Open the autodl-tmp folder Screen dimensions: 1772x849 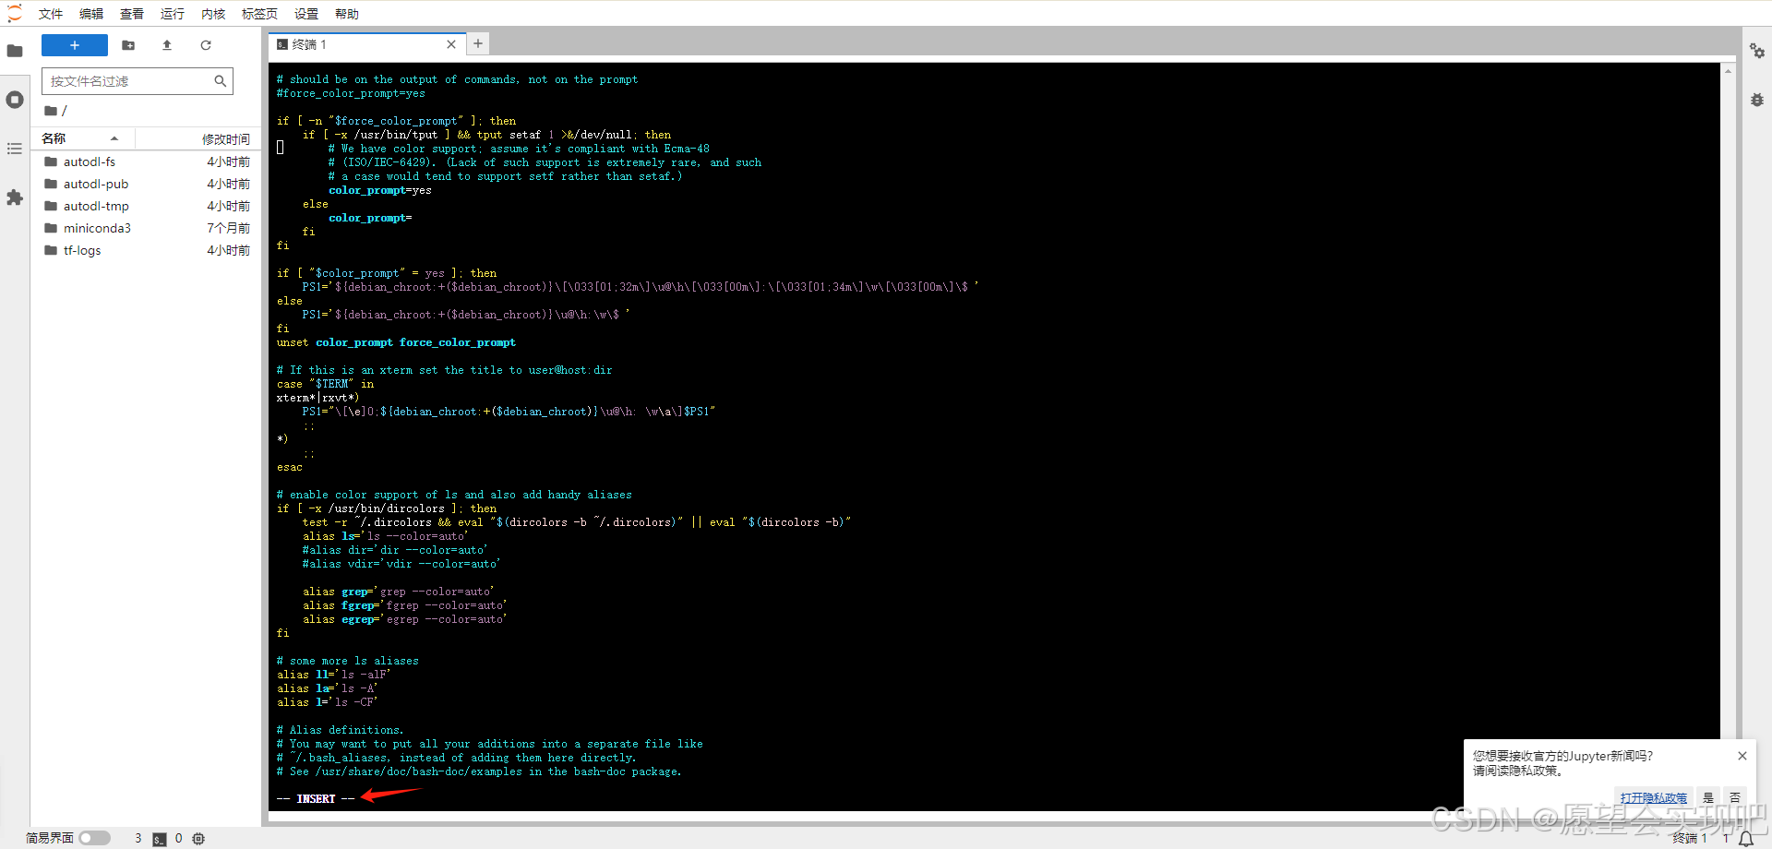96,206
